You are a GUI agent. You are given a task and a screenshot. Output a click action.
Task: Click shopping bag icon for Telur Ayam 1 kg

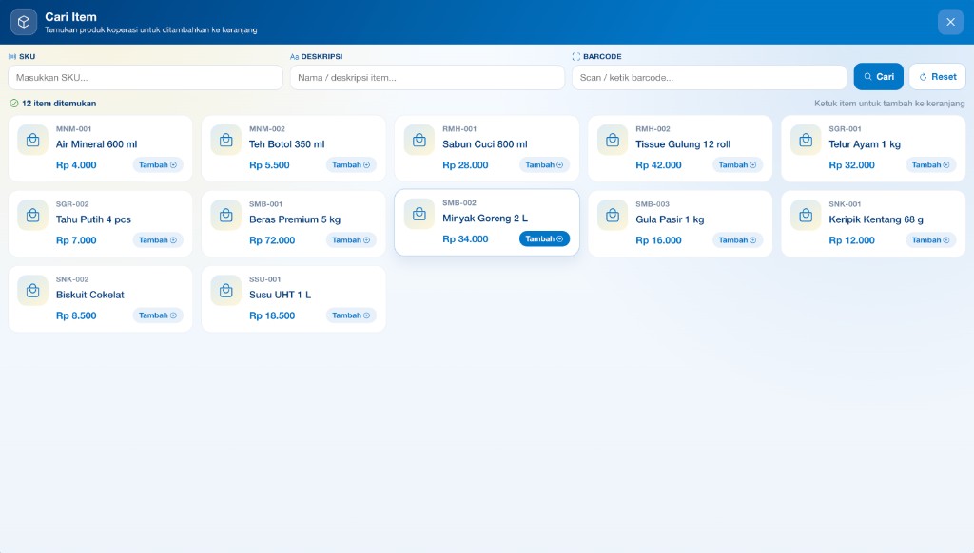806,141
